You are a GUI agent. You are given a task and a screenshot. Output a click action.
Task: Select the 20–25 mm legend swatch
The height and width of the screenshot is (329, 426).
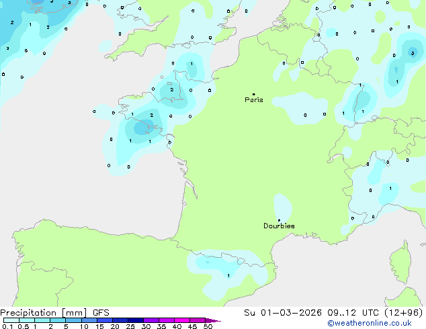120,320
